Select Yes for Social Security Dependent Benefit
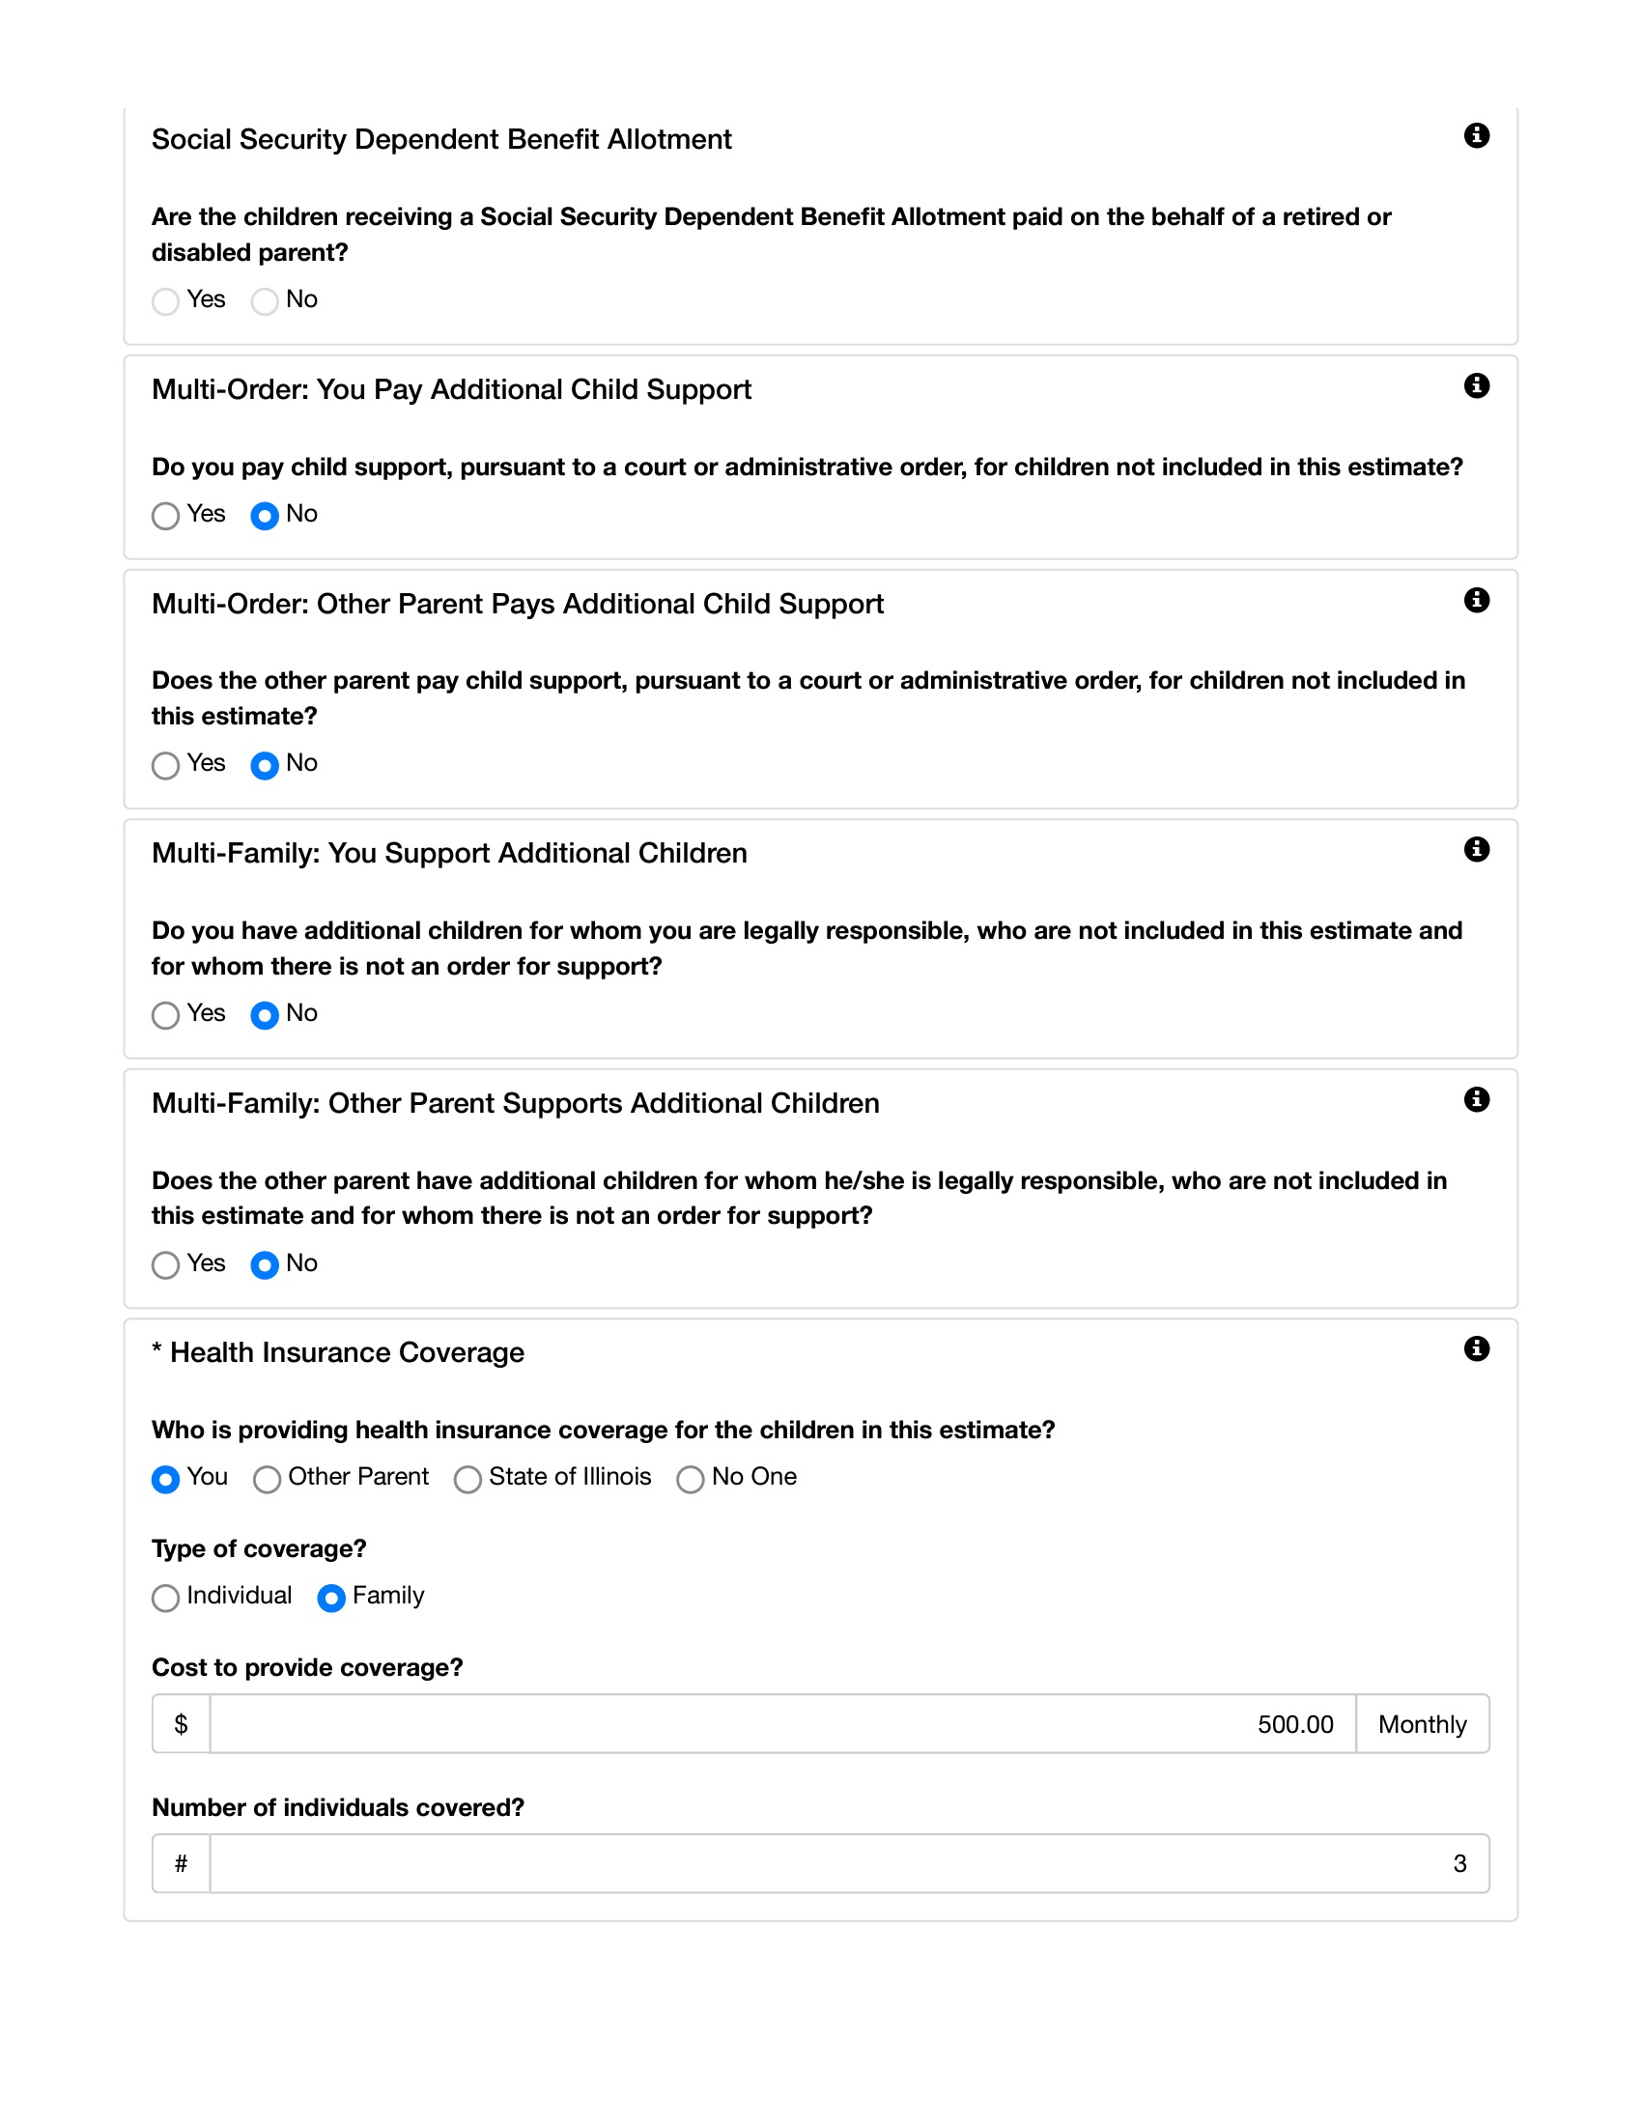 click(166, 301)
